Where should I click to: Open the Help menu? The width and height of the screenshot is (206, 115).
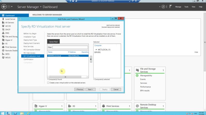pos(201,7)
